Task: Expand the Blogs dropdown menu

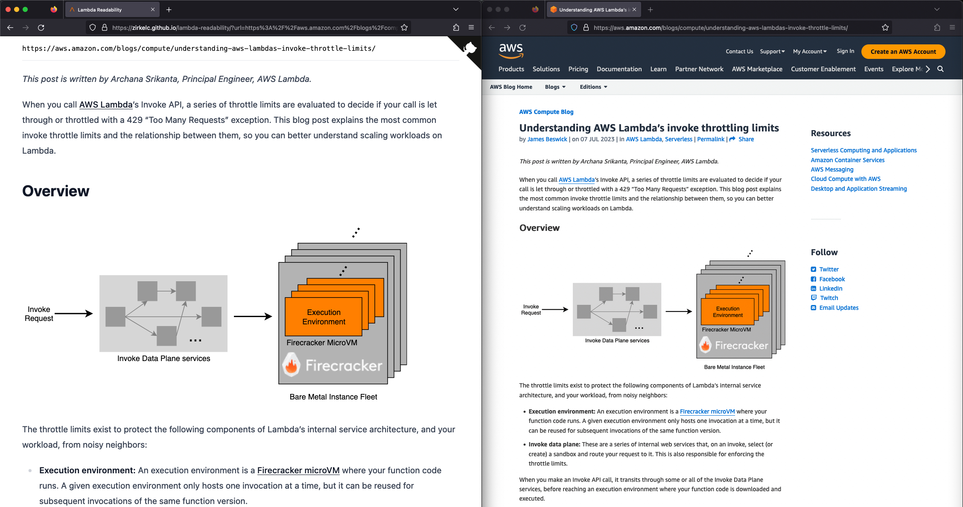Action: (x=555, y=87)
